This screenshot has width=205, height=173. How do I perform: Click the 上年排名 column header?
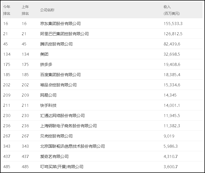tap(25, 10)
